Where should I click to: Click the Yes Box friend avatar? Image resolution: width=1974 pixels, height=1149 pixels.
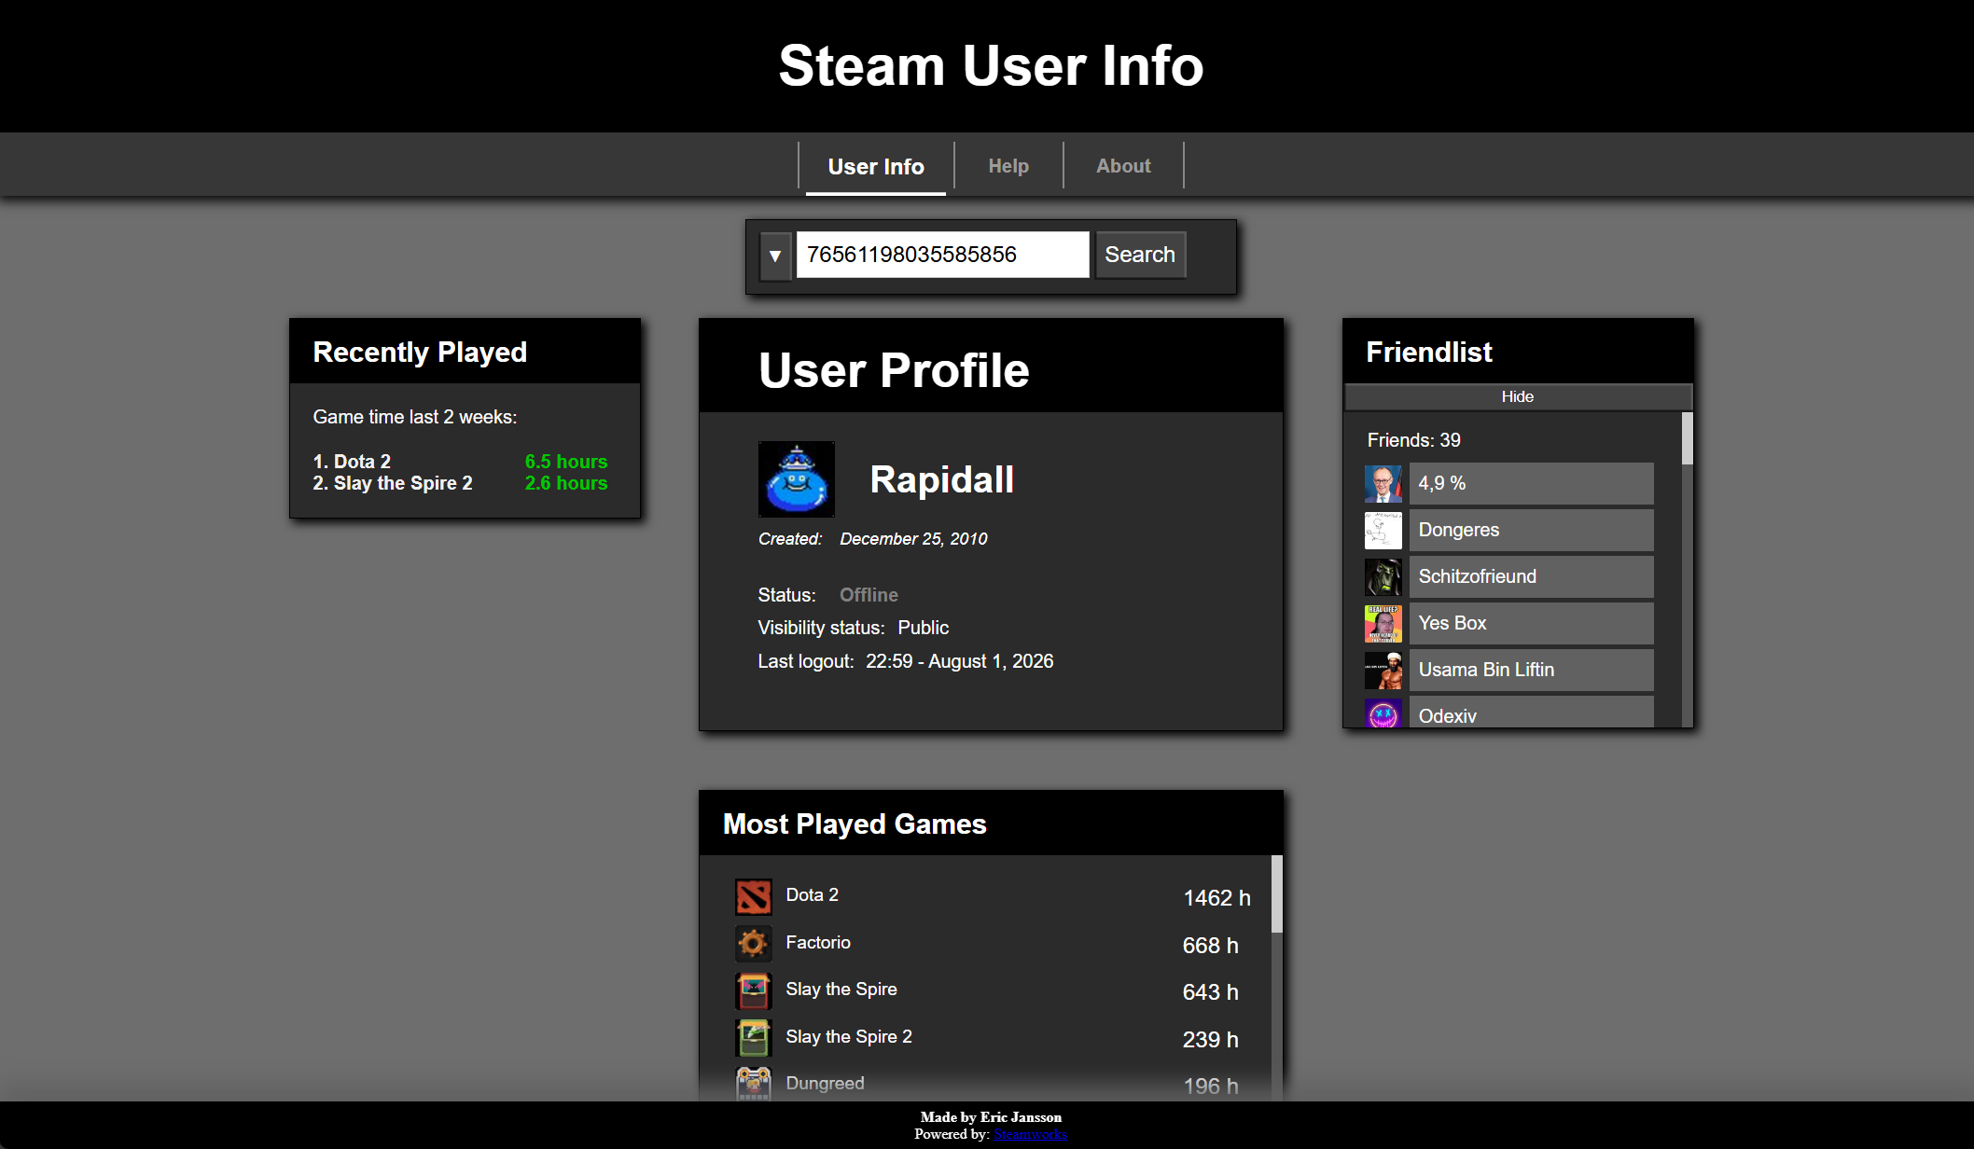1383,624
